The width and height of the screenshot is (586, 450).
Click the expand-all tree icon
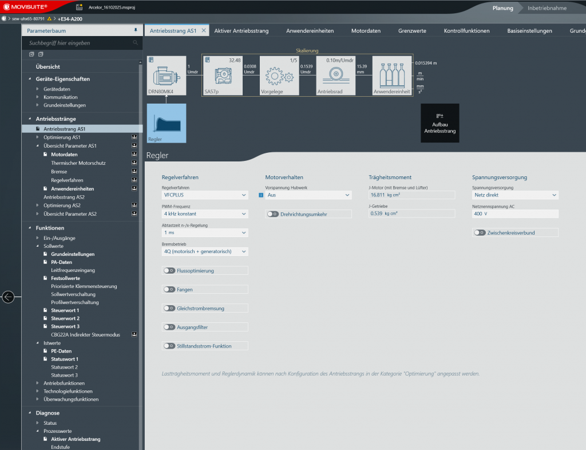[32, 54]
